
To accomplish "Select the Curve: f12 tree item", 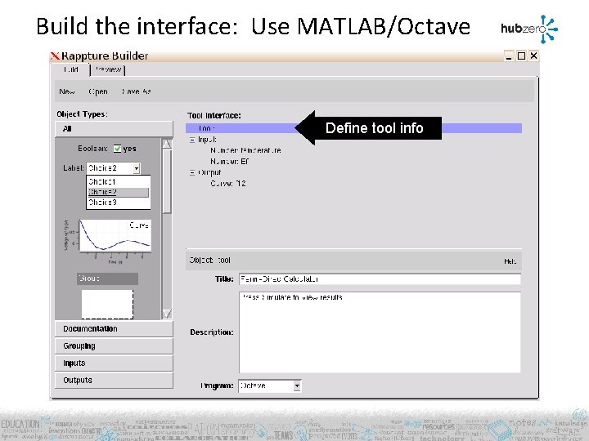I will [x=228, y=184].
